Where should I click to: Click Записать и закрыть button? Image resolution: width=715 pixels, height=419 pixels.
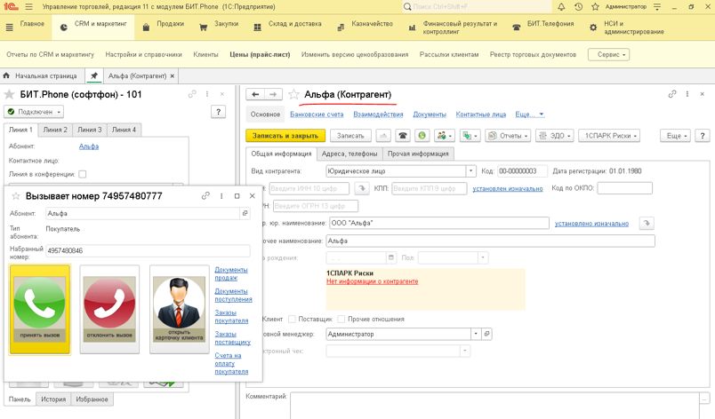pyautogui.click(x=285, y=136)
